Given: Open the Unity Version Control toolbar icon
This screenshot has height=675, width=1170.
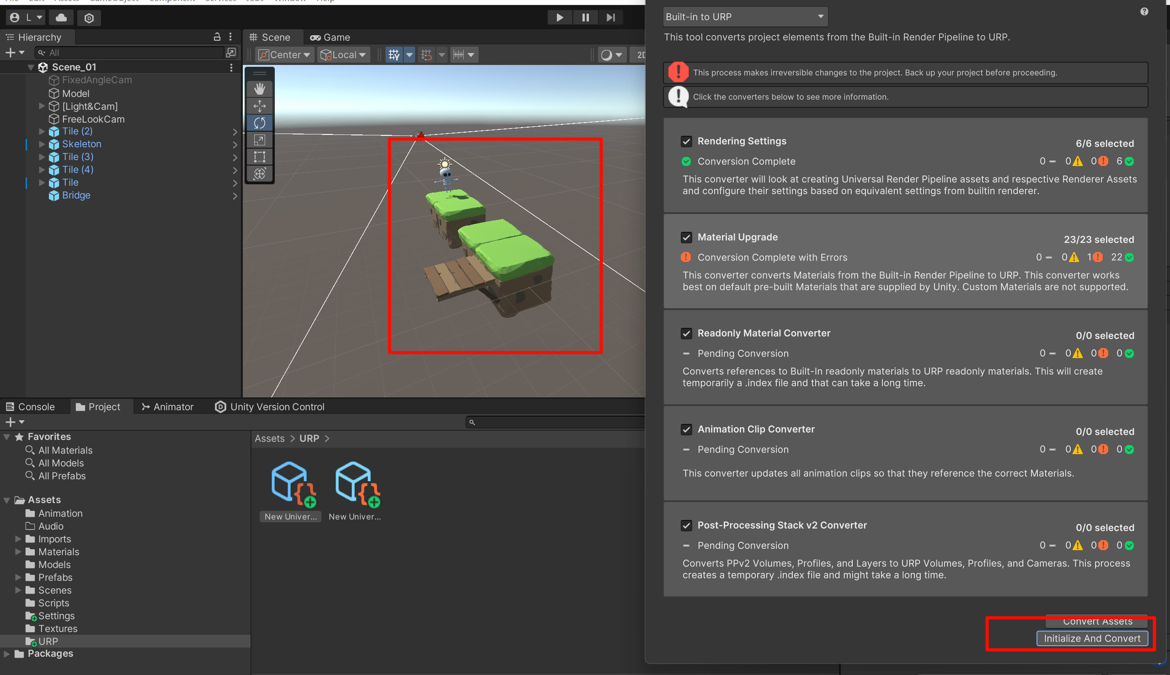Looking at the screenshot, I should 90,18.
